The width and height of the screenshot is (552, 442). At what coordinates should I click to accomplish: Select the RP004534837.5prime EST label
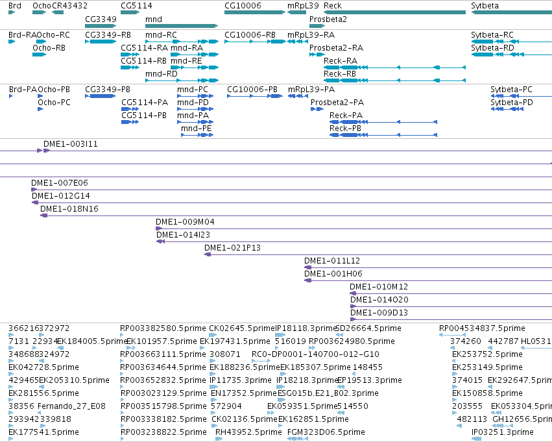pos(482,328)
